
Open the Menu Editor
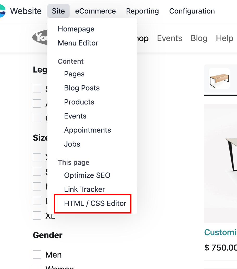[x=78, y=43]
